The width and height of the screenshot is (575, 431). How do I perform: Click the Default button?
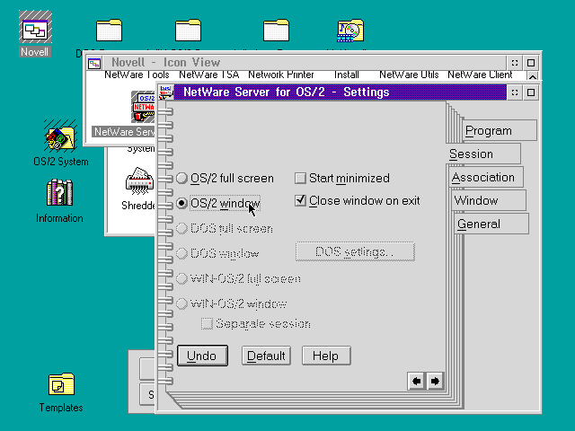(x=266, y=356)
